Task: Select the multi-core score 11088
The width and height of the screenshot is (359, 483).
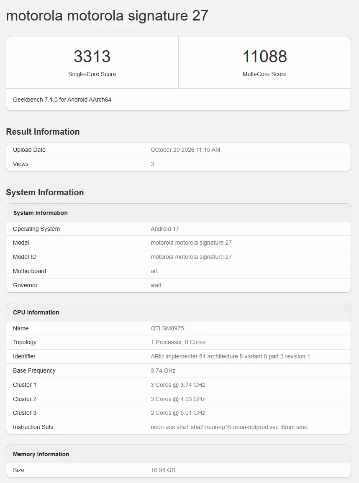Action: (265, 56)
